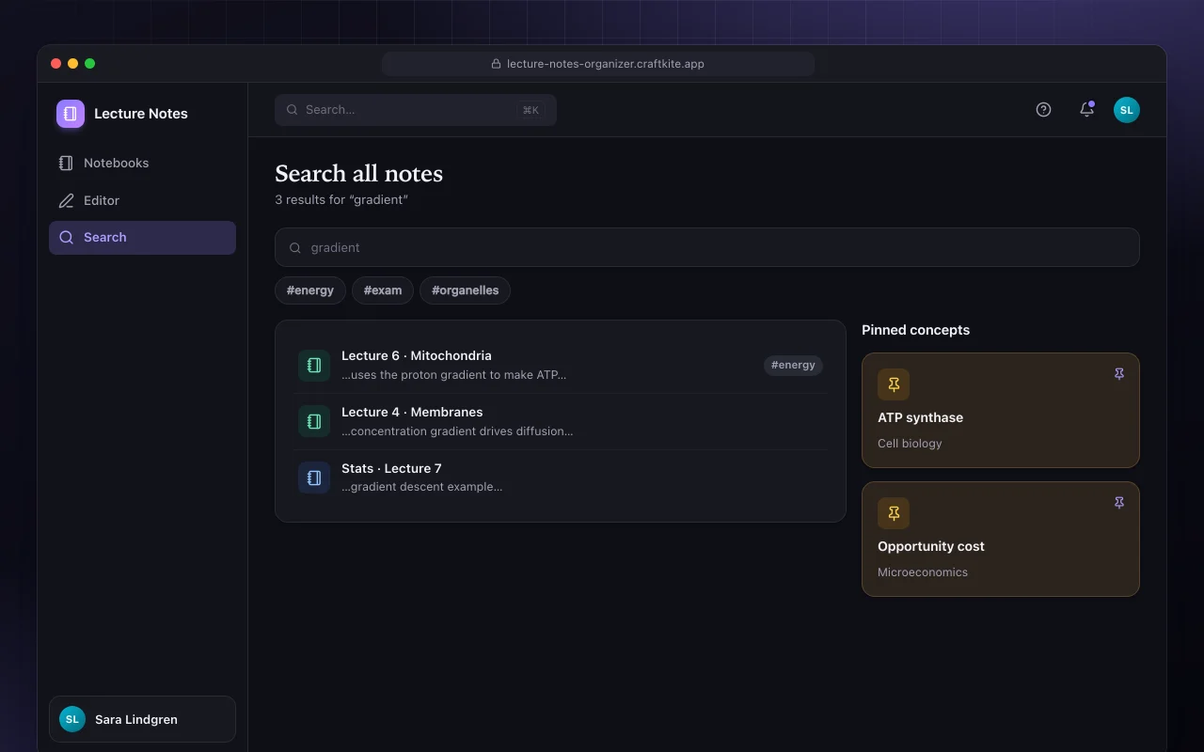
Task: Click the Lecture 6 Mitochondria notebook icon
Action: (314, 365)
